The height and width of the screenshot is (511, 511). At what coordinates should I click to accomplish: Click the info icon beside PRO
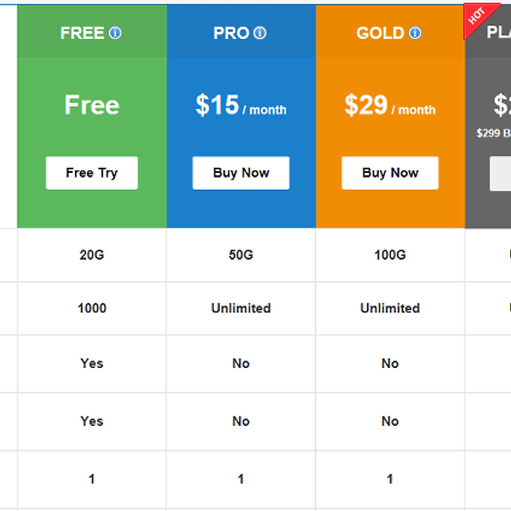pyautogui.click(x=260, y=33)
